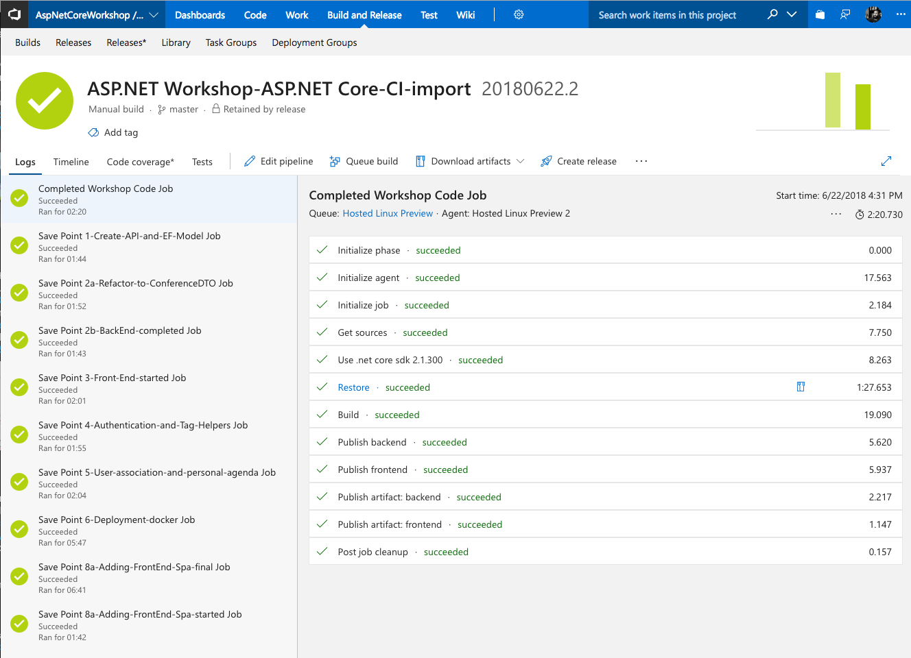Click the Get sources step row
911x658 pixels.
click(606, 332)
